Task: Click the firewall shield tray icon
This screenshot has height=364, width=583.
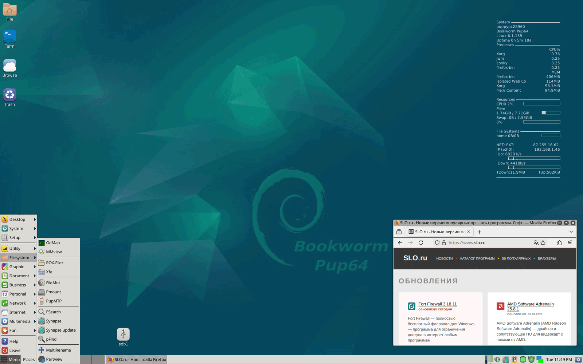Action: pos(531,360)
